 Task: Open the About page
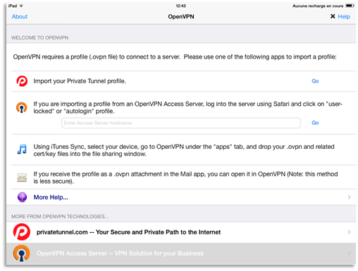[20, 16]
